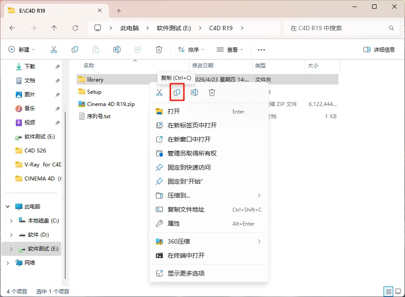This screenshot has width=405, height=297.
Task: Select 固定到"开始"
Action: (x=209, y=181)
